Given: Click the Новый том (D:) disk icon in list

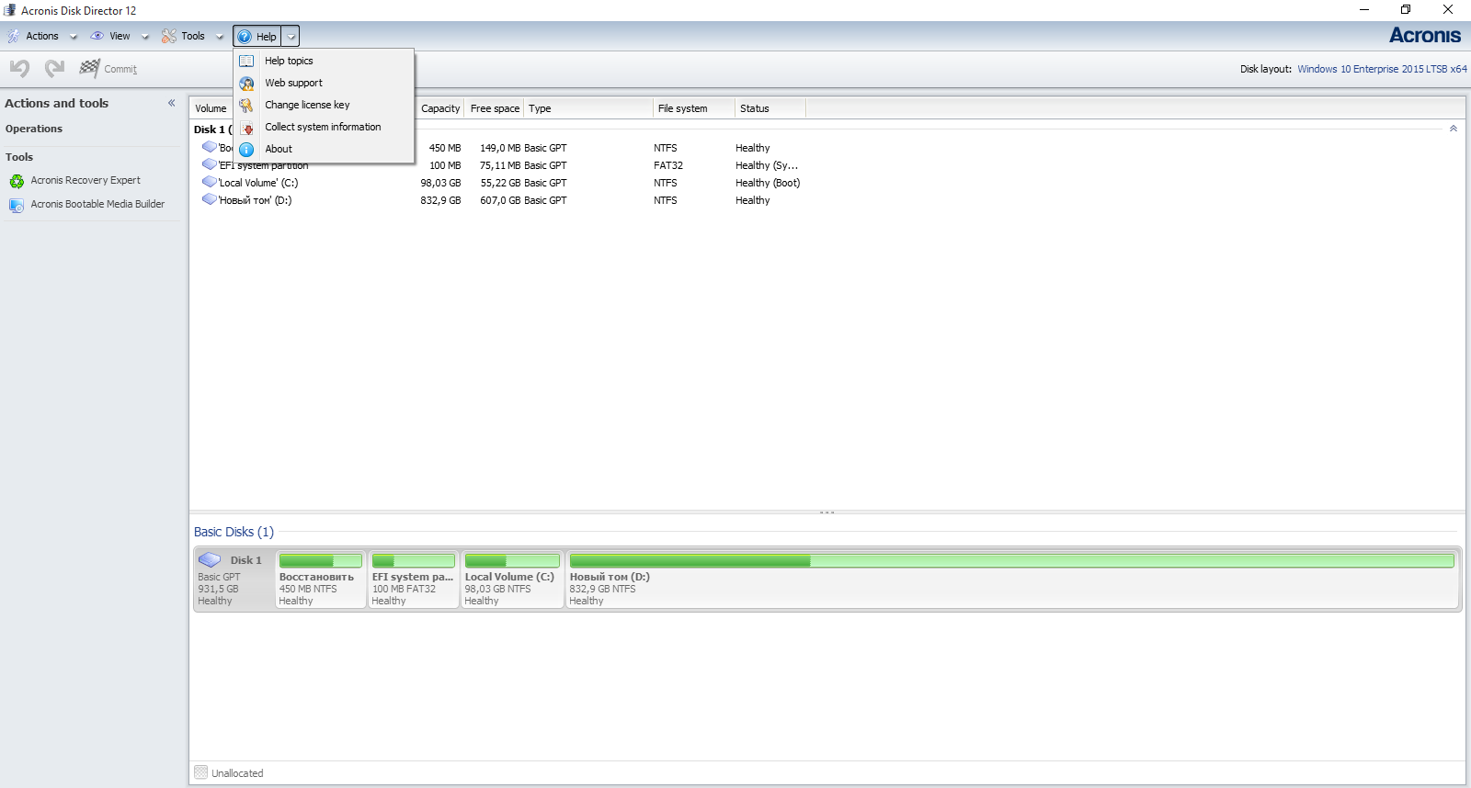Looking at the screenshot, I should [210, 199].
